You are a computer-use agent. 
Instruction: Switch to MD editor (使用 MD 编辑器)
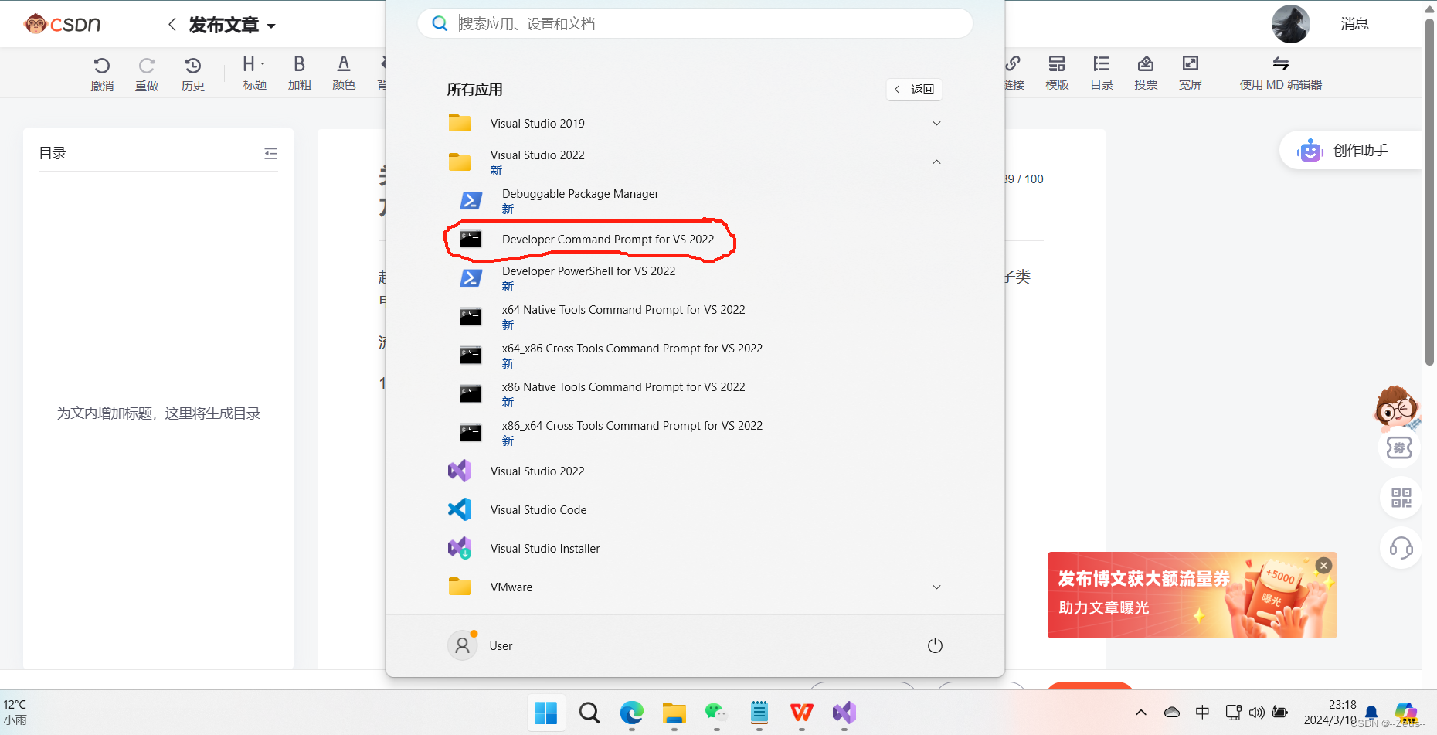coord(1281,73)
